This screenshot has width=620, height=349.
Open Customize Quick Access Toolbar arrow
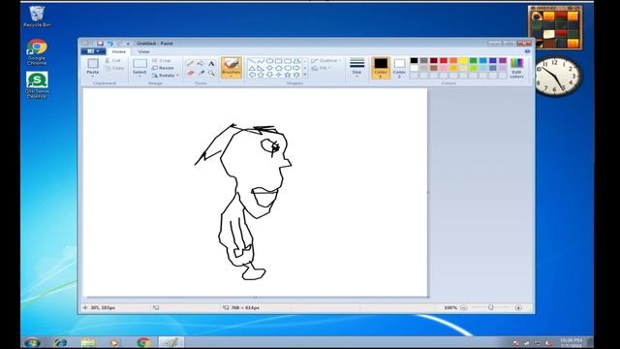pyautogui.click(x=128, y=44)
